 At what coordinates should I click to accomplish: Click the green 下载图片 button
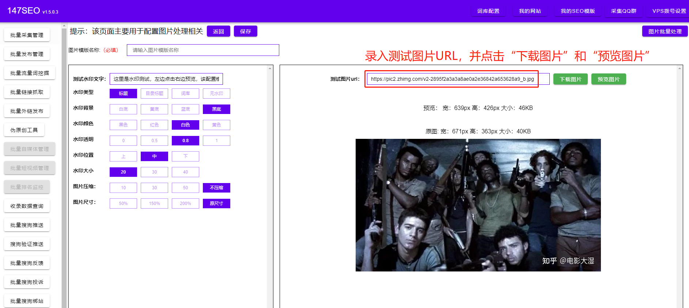[570, 79]
